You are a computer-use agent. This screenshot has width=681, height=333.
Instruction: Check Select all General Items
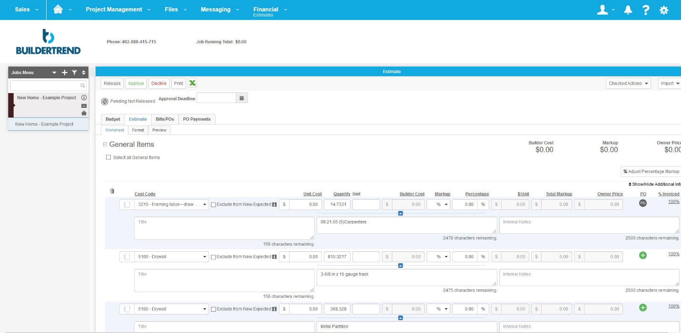(x=108, y=157)
